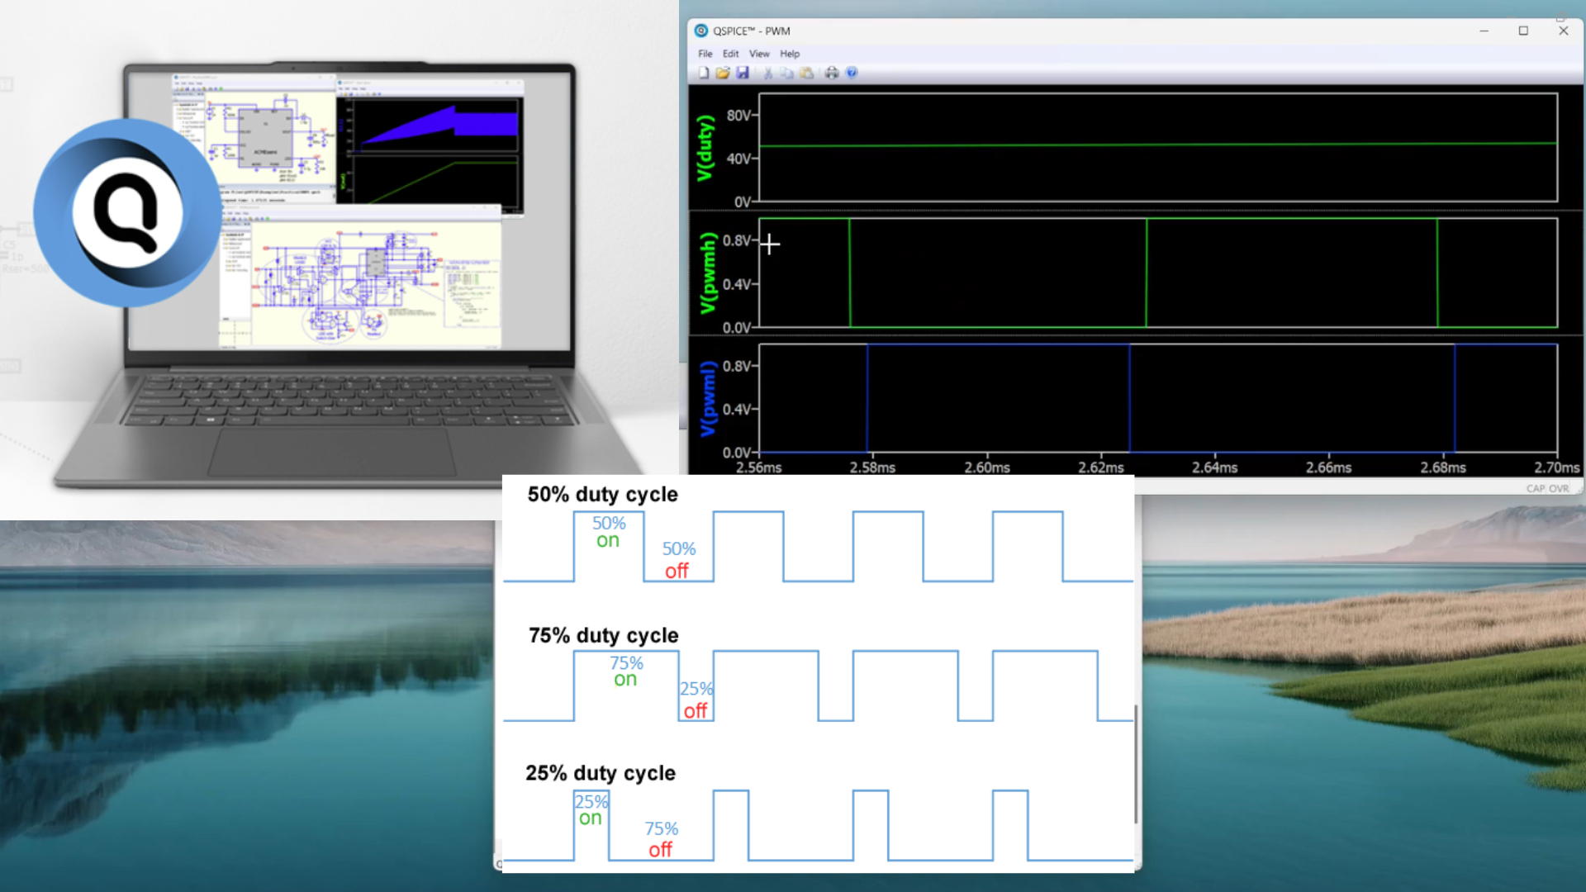This screenshot has width=1586, height=892.
Task: Open the Edit menu
Action: (x=730, y=54)
